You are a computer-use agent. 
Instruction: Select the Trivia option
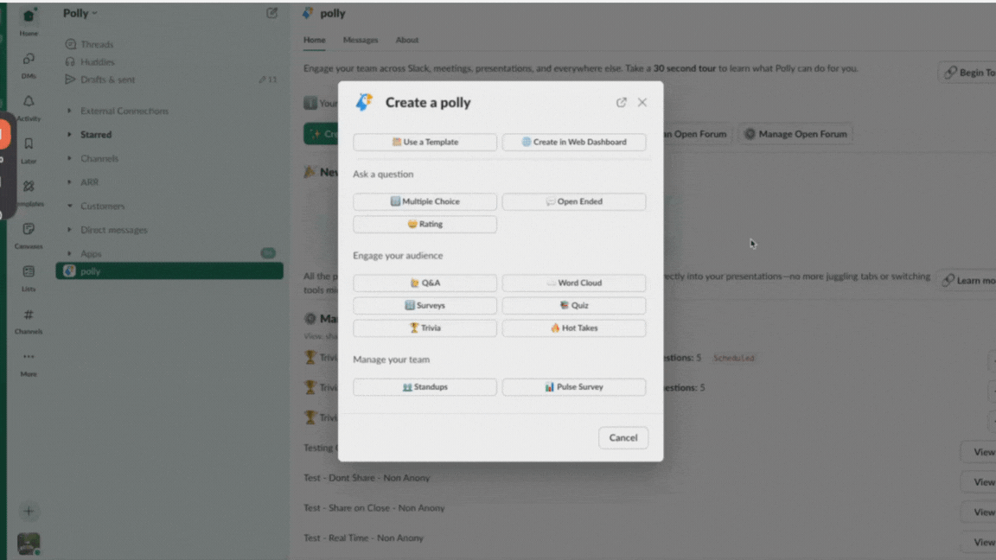tap(425, 328)
